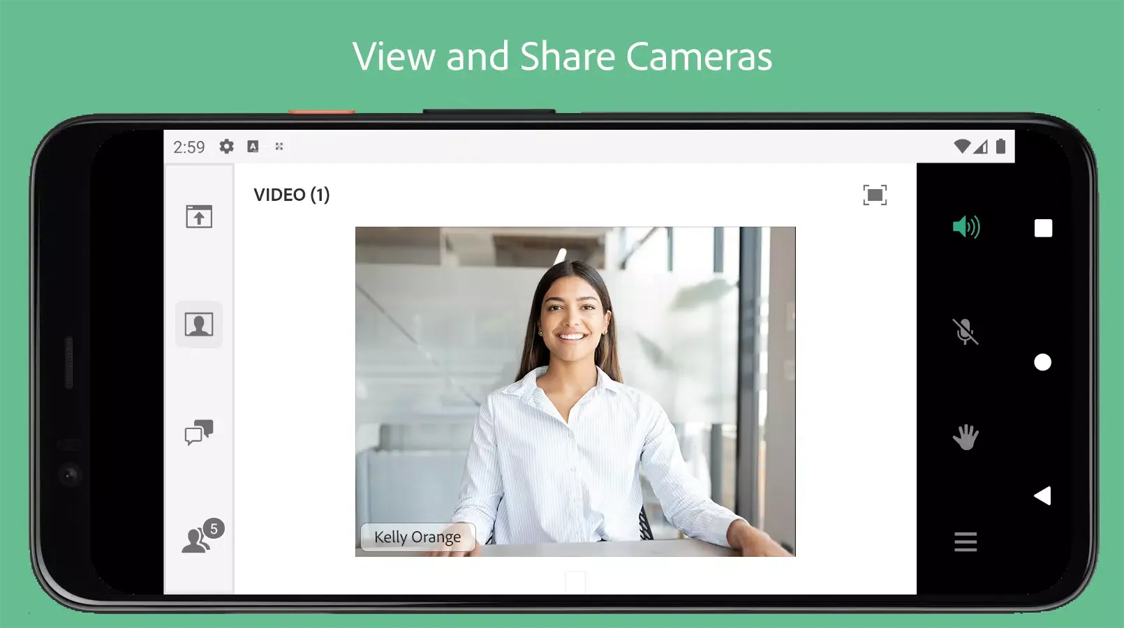The image size is (1124, 628).
Task: Open the settings gear in status bar
Action: click(225, 147)
